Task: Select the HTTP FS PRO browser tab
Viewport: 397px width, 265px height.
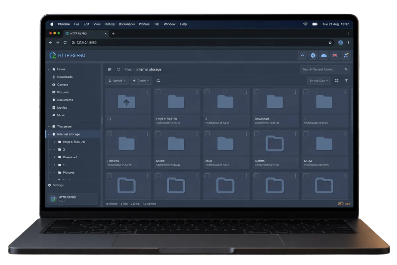Action: [86, 33]
